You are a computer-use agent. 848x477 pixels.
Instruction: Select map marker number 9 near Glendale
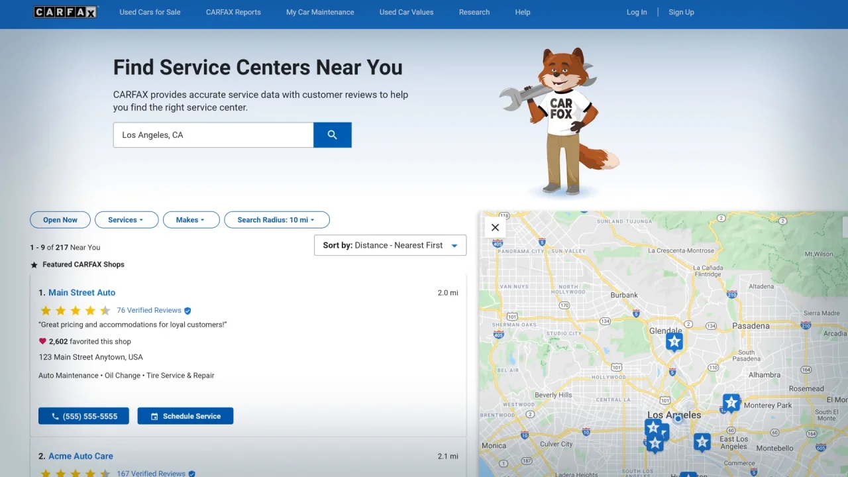point(674,342)
